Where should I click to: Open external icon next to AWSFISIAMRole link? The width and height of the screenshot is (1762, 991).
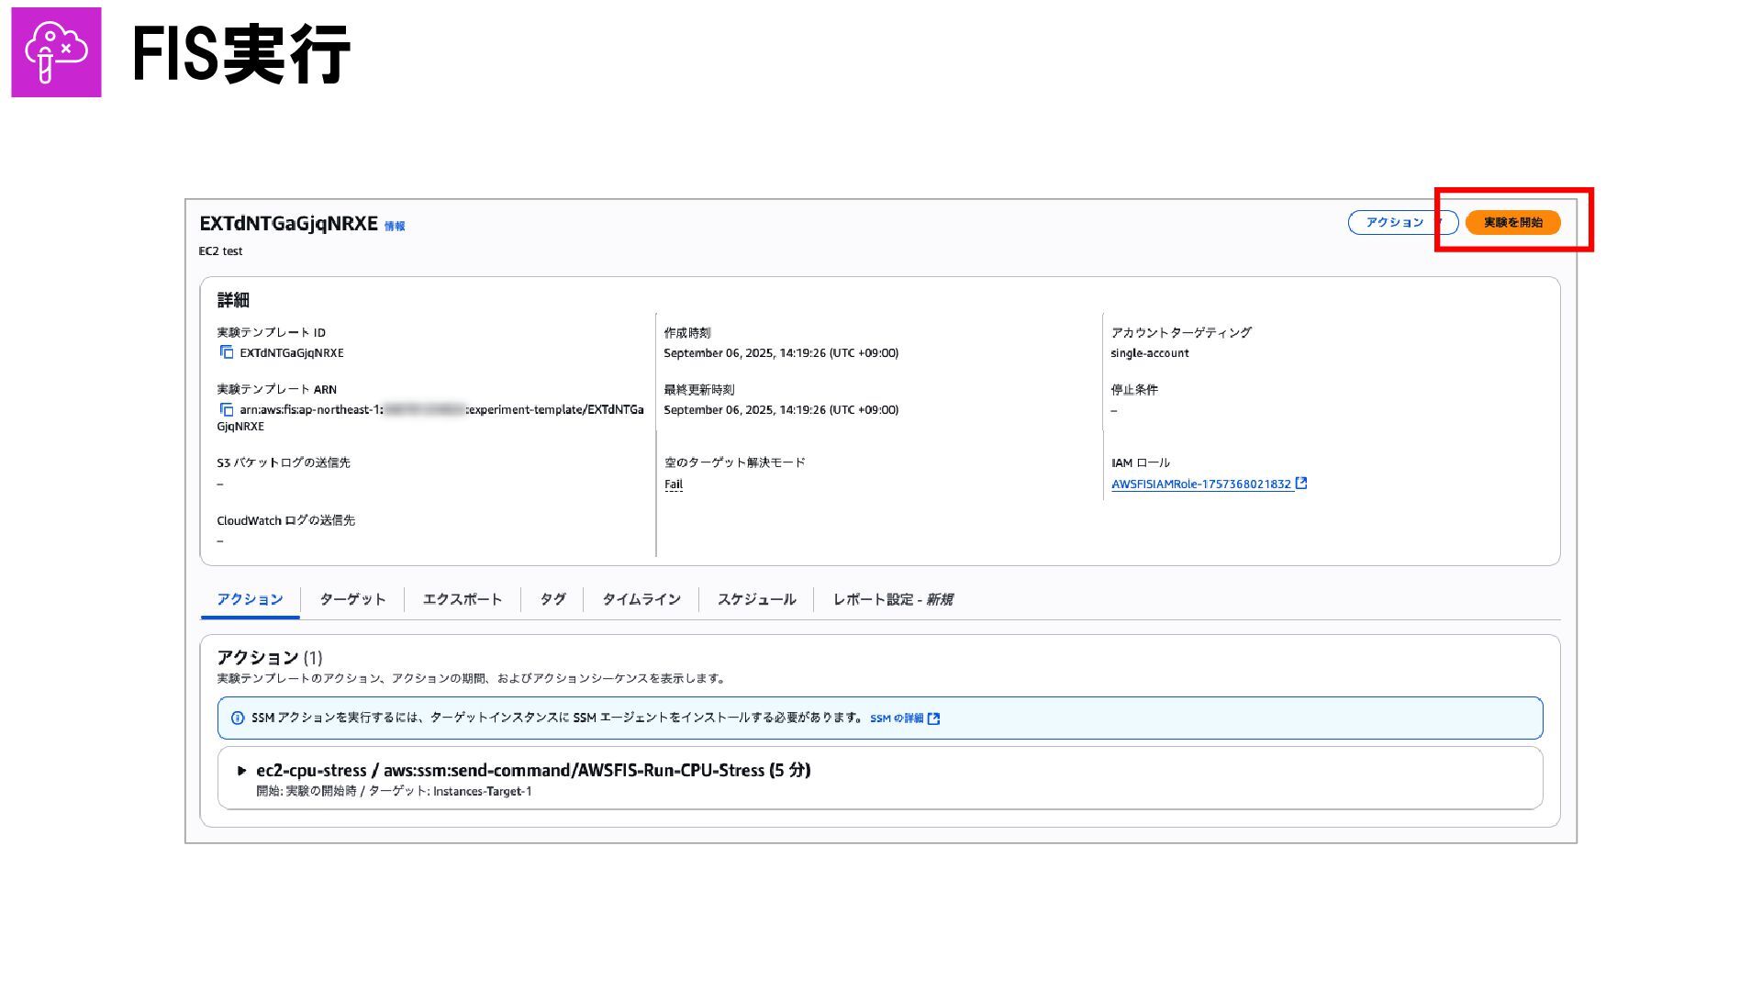[1301, 484]
